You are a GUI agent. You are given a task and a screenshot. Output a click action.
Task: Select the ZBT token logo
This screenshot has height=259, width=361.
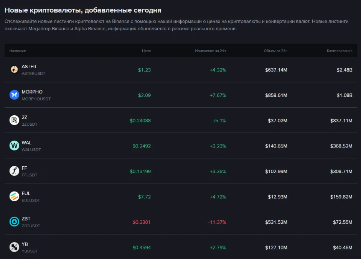point(14,222)
